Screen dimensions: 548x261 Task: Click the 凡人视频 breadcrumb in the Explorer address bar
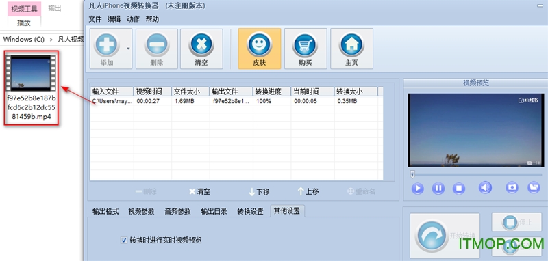tap(71, 40)
